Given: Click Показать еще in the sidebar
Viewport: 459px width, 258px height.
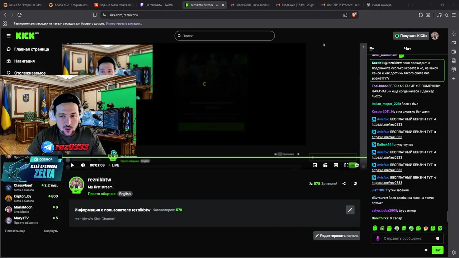Looking at the screenshot, I should pyautogui.click(x=15, y=231).
